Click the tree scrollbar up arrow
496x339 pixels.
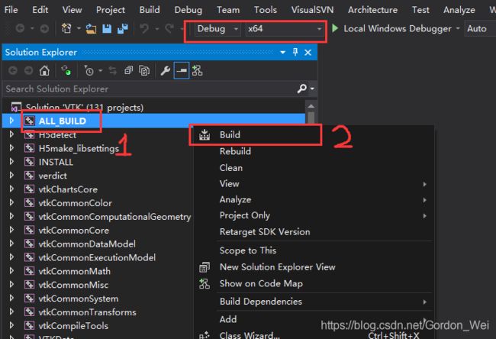(x=311, y=106)
